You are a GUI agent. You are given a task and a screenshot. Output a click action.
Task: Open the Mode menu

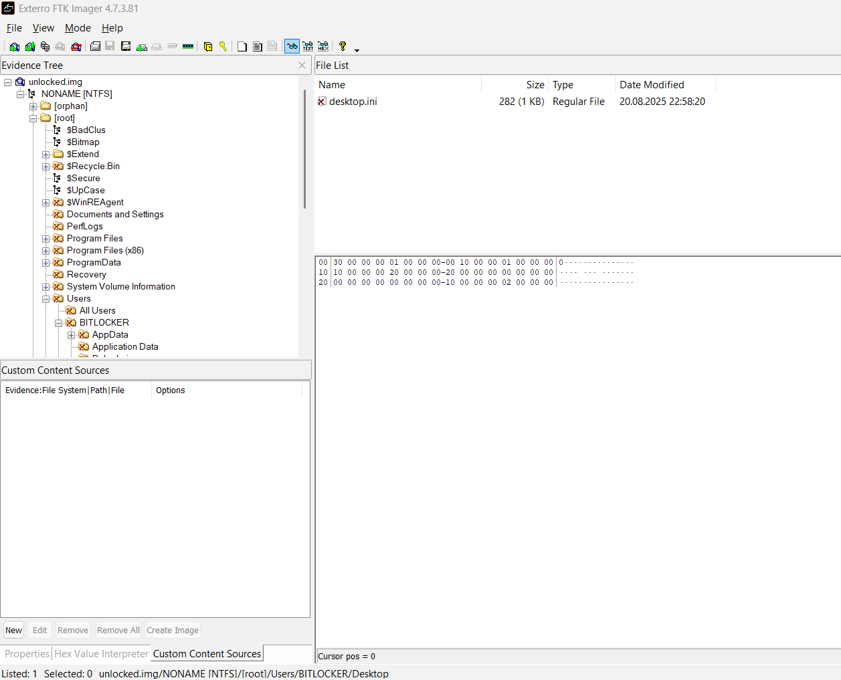(x=78, y=28)
